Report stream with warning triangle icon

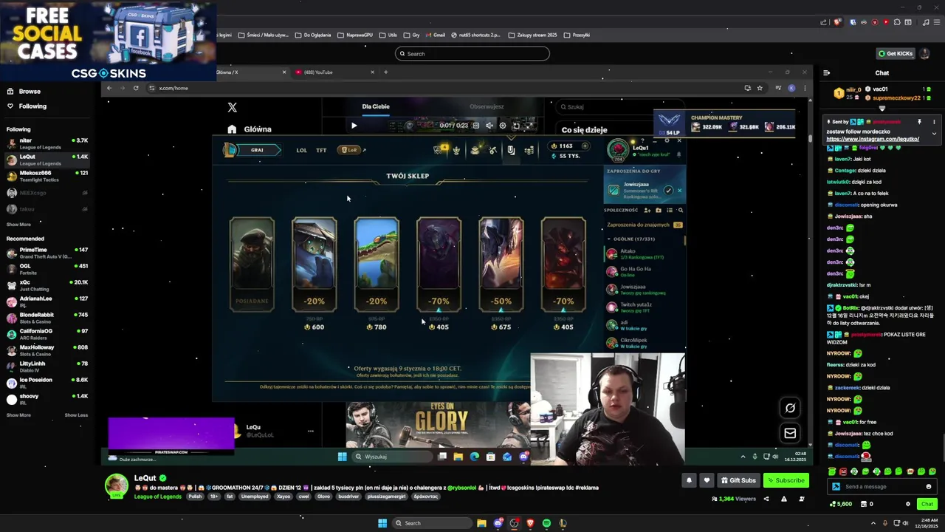783,499
